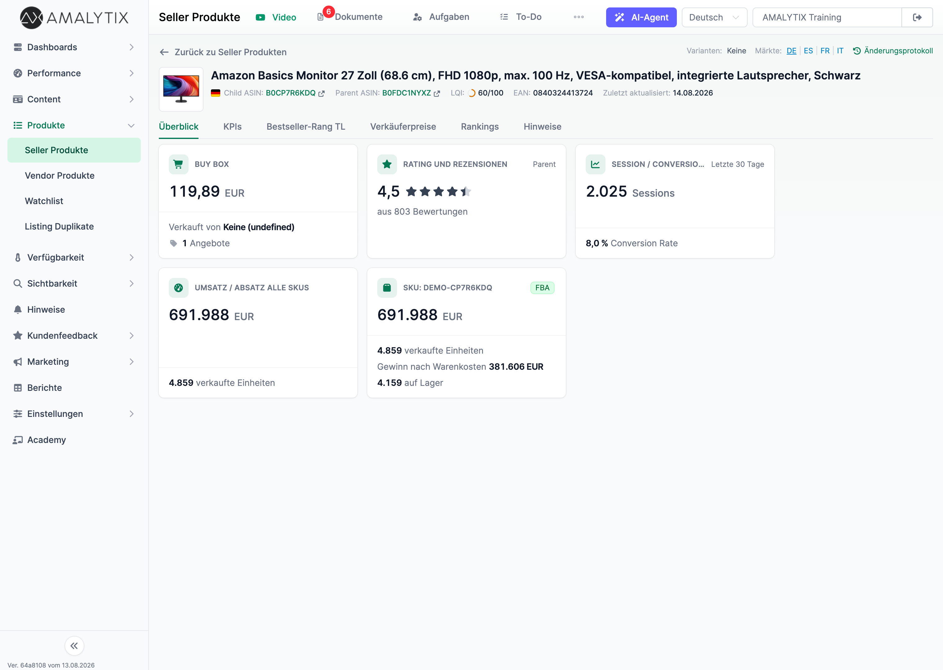Expand the Content menu chevron
This screenshot has width=943, height=670.
[132, 99]
